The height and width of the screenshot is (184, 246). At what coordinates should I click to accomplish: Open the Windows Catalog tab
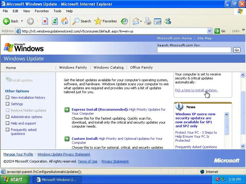[109, 67]
